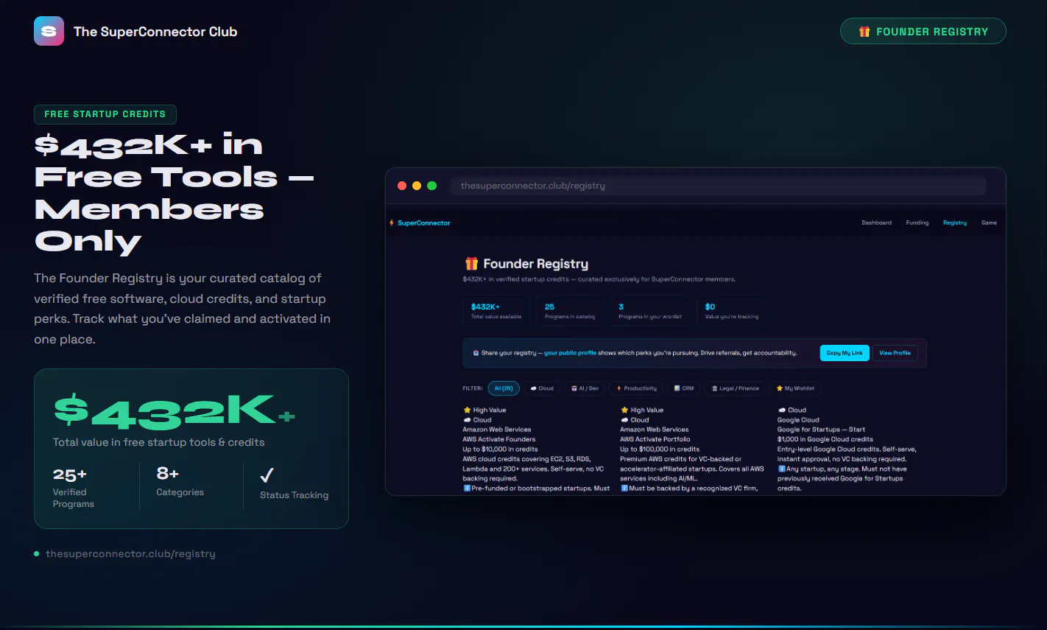Click the '8+ Categories' stat
Screen dimensions: 1047x630
180,482
